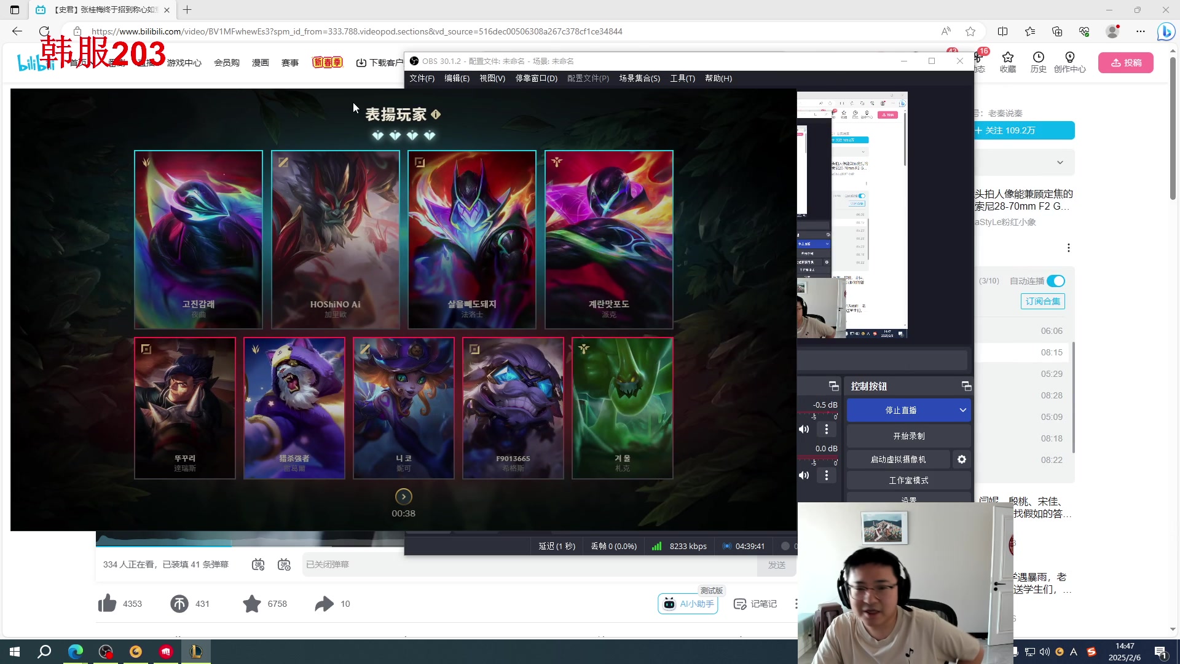Open the Copilot sidebar icon
The image size is (1180, 664).
[x=1165, y=31]
